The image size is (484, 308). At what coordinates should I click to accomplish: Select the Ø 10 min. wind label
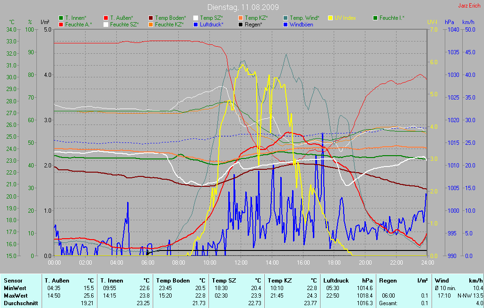click(x=445, y=288)
